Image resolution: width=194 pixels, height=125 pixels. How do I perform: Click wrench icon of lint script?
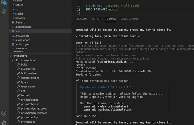pyautogui.click(x=18, y=91)
